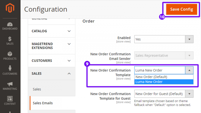Image resolution: width=201 pixels, height=113 pixels.
Task: Open the Sales dollar icon menu
Action: (x=10, y=40)
